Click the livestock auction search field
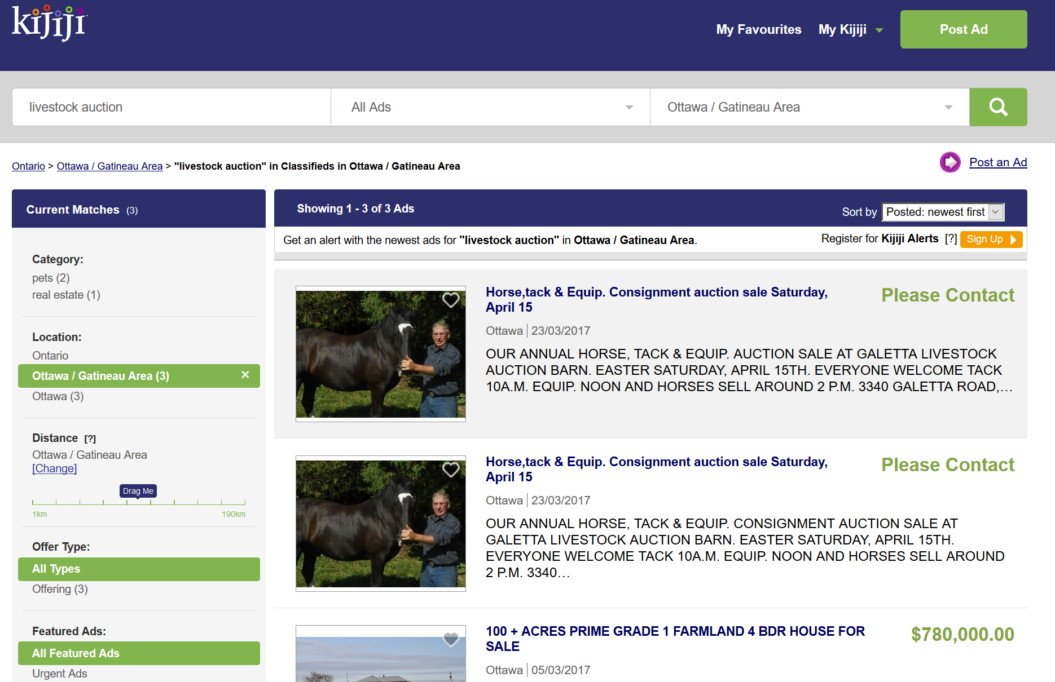The width and height of the screenshot is (1055, 682). pyautogui.click(x=172, y=107)
